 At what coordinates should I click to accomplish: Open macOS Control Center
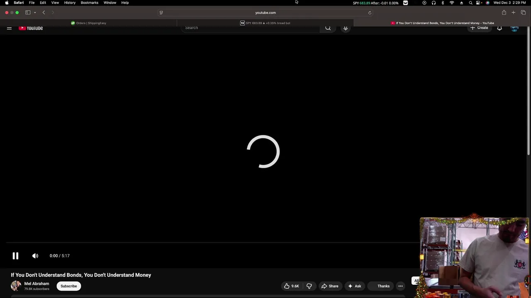click(479, 3)
